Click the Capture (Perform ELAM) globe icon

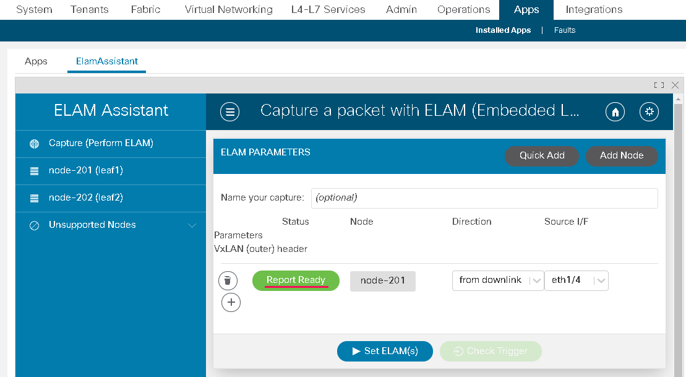[x=34, y=144]
